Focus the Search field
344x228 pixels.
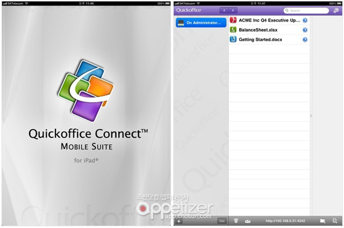coord(306,11)
